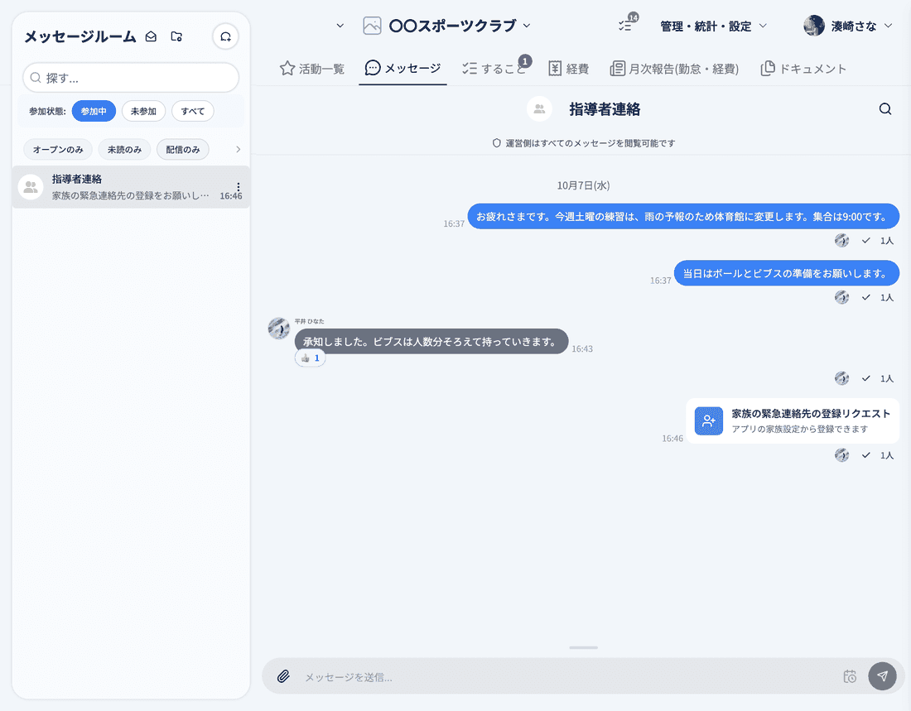Viewport: 911px width, 711px height.
Task: Switch to the すること tab
Action: pos(495,69)
